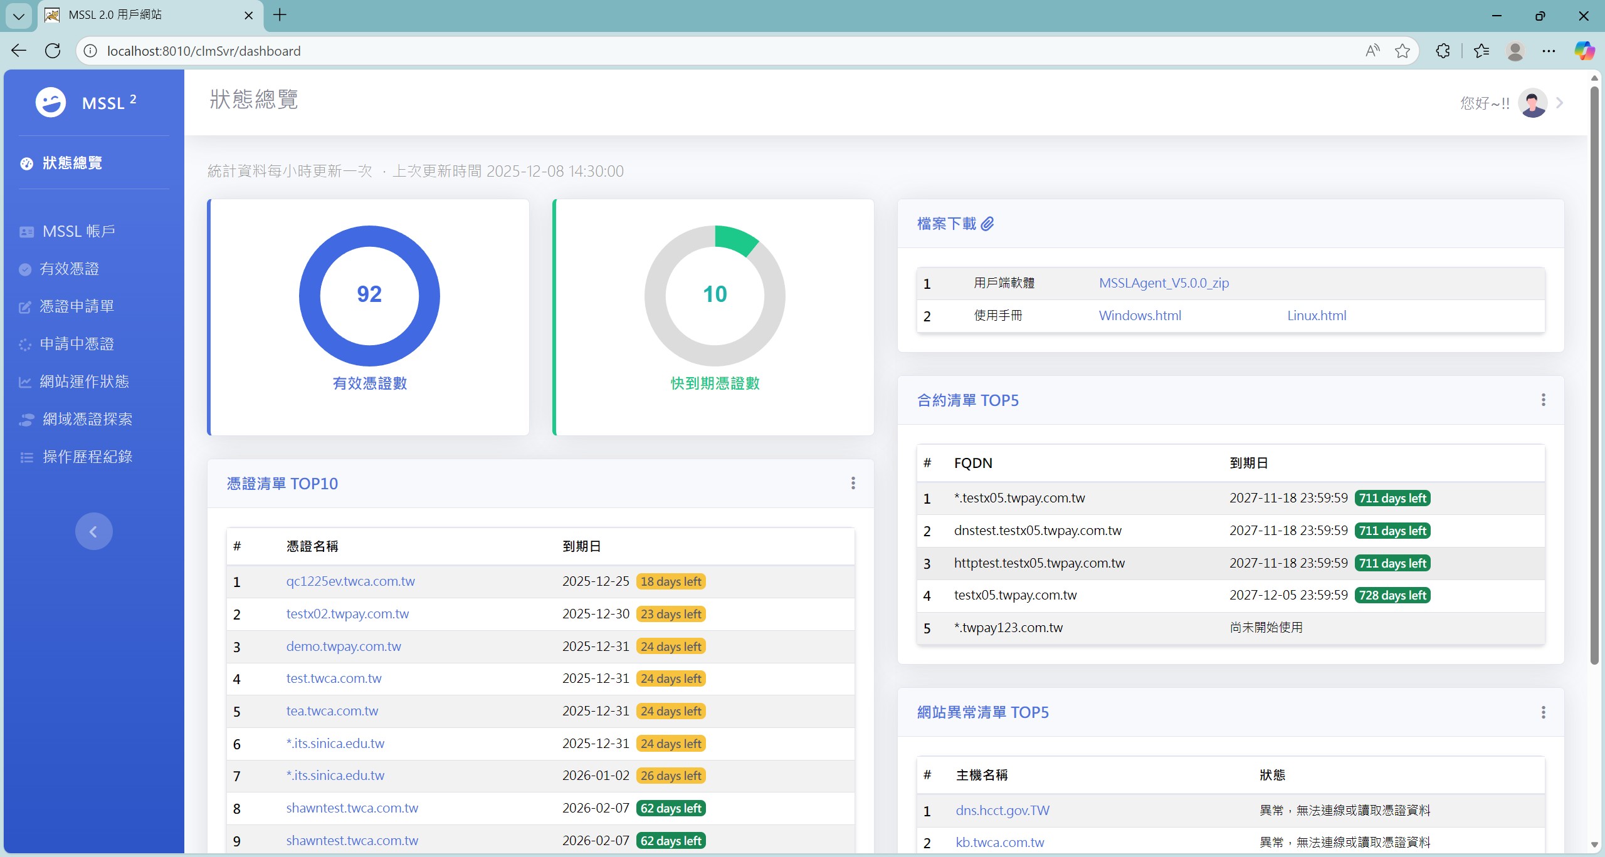Go to 網站運作狀態 in sidebar
Screen dimensions: 1605x857
click(x=84, y=382)
